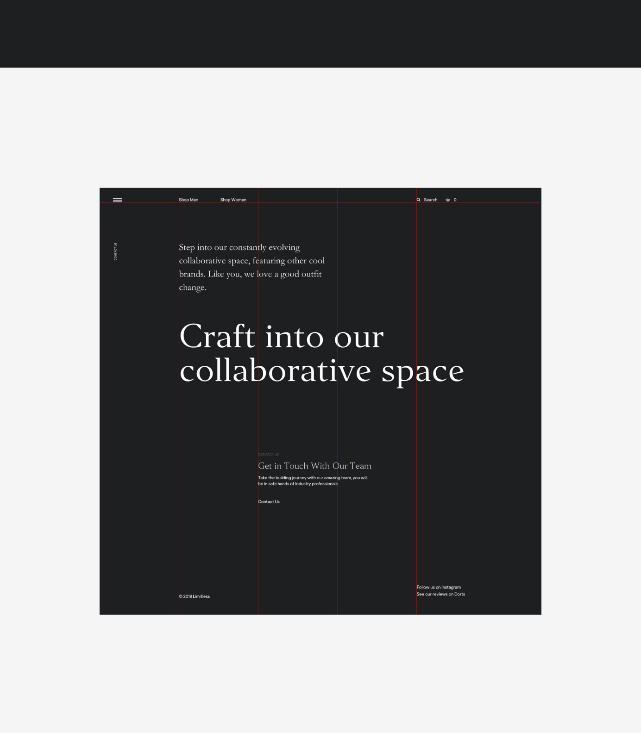Click the © 2018 Limitless footer text
The width and height of the screenshot is (641, 733).
click(194, 596)
